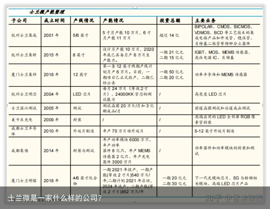
Task: Click the cell '成都士兰半导体'
Action: [x=24, y=131]
